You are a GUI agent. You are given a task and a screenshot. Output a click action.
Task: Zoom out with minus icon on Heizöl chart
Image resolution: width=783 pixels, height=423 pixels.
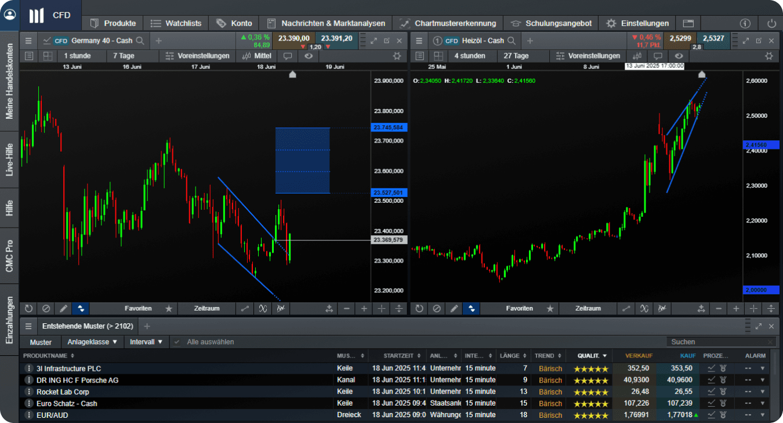pos(719,309)
